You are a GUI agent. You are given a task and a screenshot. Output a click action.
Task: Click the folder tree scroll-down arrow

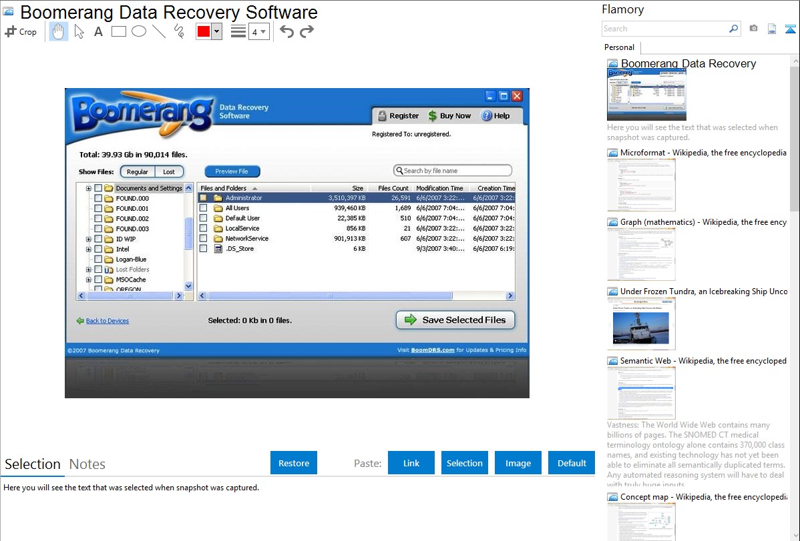coord(188,286)
